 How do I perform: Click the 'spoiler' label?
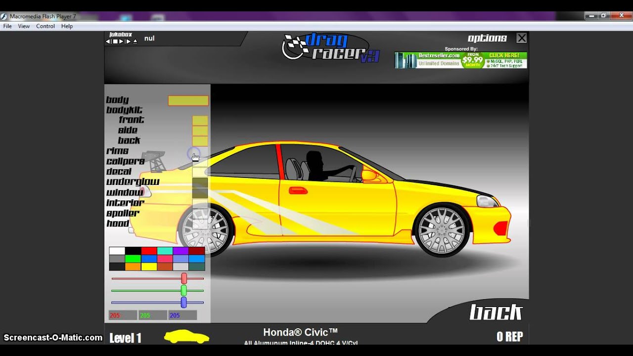tap(123, 214)
